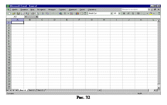
Task: Open the Fill Color palette dropdown arrow
Action: click(154, 14)
